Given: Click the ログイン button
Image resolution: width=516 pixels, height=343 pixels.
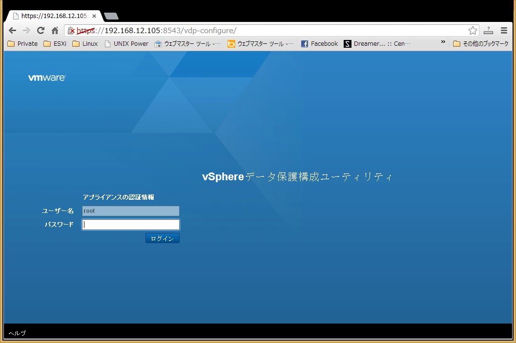Looking at the screenshot, I should coord(163,238).
